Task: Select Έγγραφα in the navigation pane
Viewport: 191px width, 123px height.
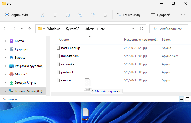Action: point(21,49)
